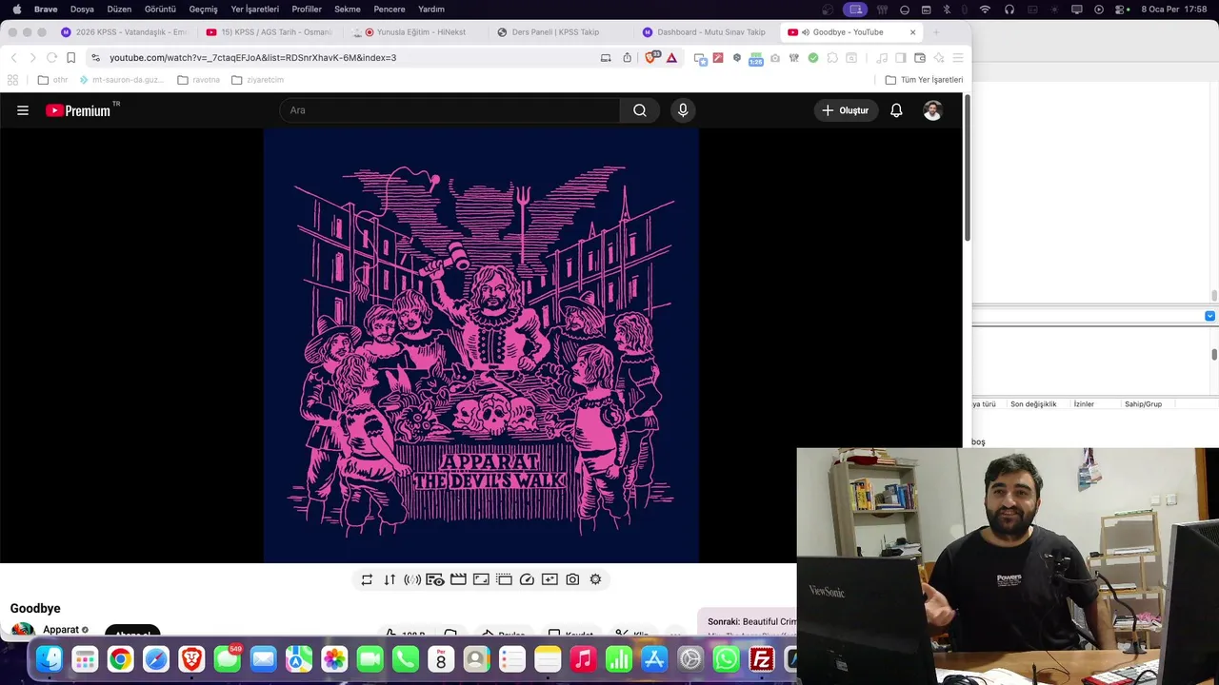This screenshot has width=1219, height=685.
Task: Switch to the Ders Paneli KPSS Takip tab
Action: [x=560, y=32]
